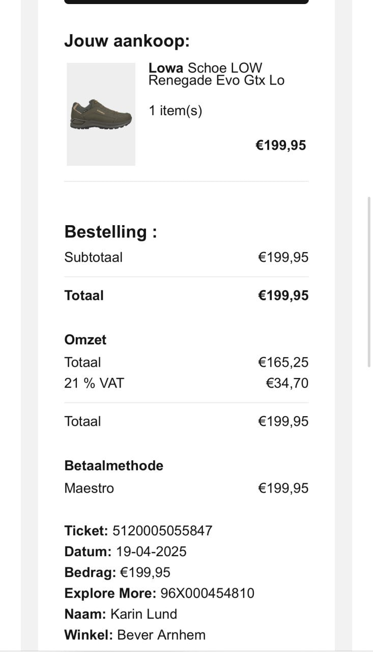Tap the date 19-04-2025
The height and width of the screenshot is (652, 373).
(151, 552)
